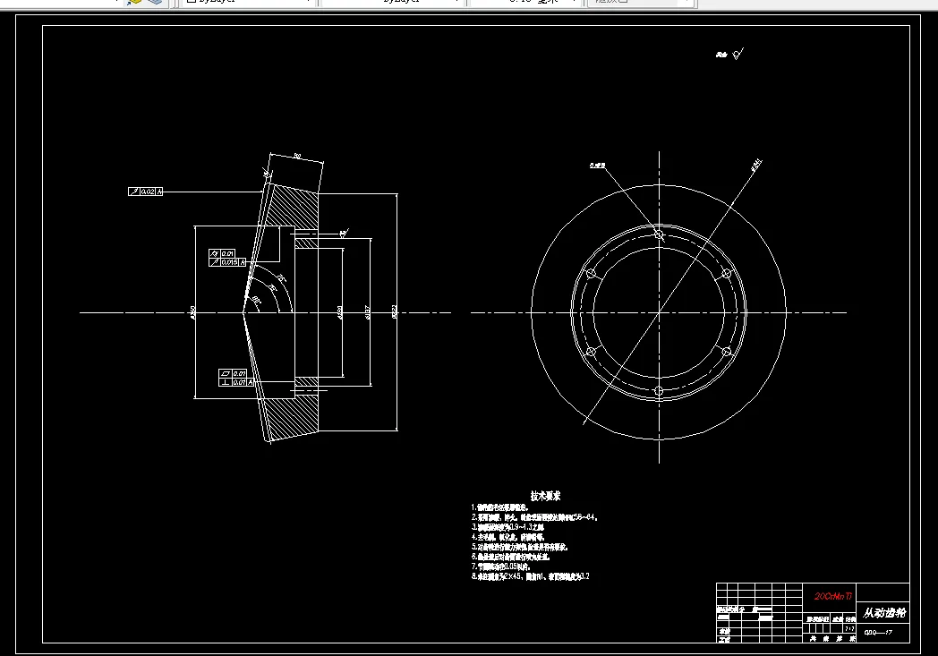Image resolution: width=938 pixels, height=656 pixels.
Task: Click the 0.01 A perpendicularity tolerance frame
Action: coord(236,382)
